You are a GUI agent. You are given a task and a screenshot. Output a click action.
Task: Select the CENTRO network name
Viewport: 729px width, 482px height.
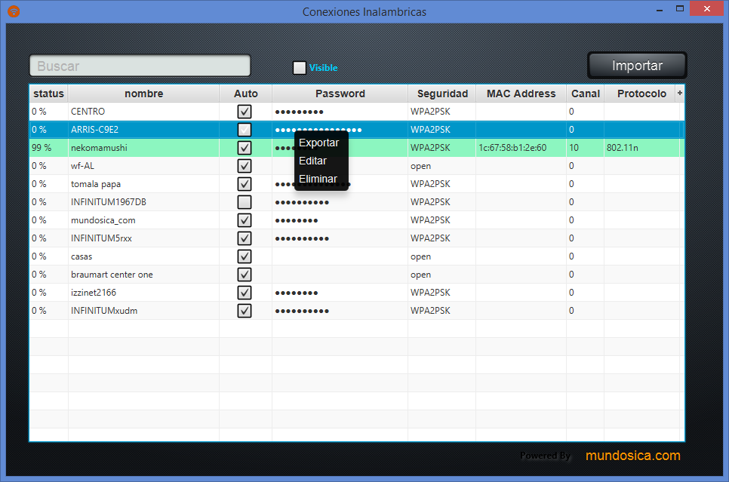pos(88,112)
